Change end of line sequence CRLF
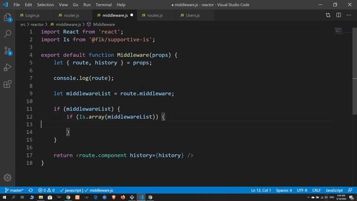The height and width of the screenshot is (201, 357). pos(316,190)
